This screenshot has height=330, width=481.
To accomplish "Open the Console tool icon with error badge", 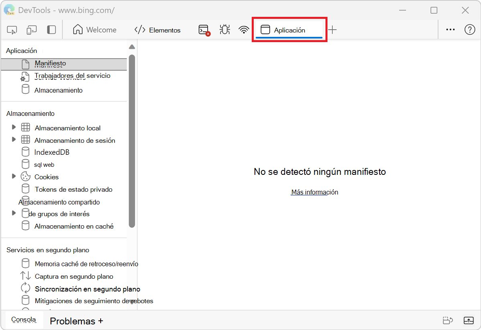I will pyautogui.click(x=204, y=30).
